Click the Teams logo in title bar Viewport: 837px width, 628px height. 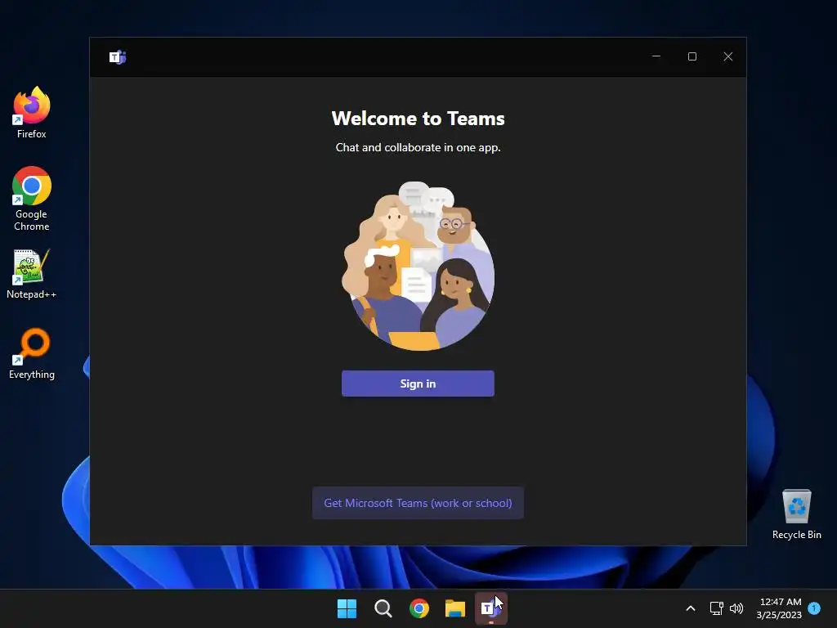118,56
